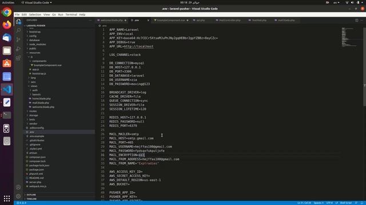Open the Search view in activity bar
This screenshot has height=205, width=366.
tap(18, 30)
